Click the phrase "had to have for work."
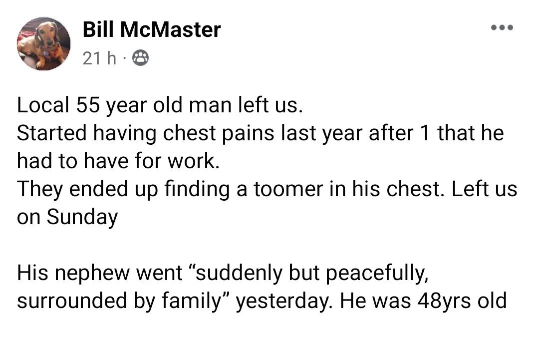The width and height of the screenshot is (539, 338). 118,161
